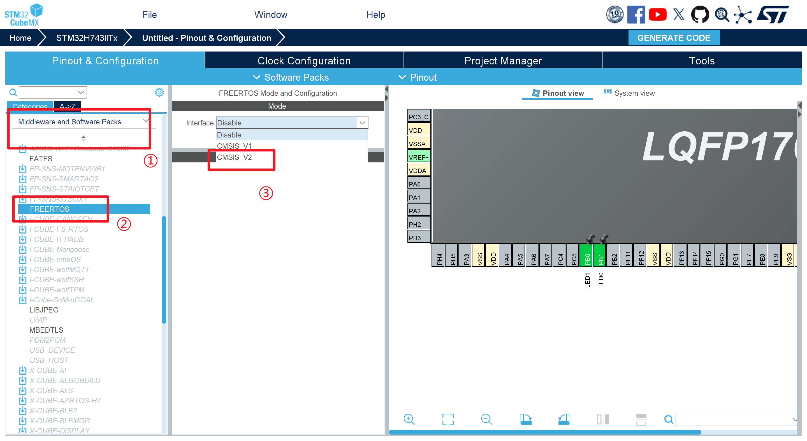The image size is (807, 441).
Task: Select the Pinout view tab
Action: tap(558, 93)
